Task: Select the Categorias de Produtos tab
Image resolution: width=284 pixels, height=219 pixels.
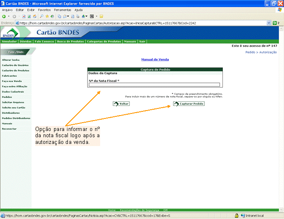Action: point(104,41)
